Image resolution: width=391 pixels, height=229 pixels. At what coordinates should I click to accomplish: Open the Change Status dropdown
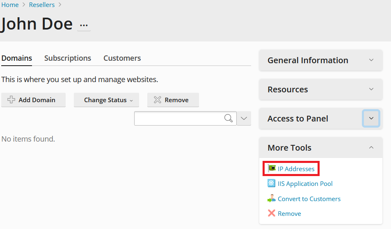coord(107,100)
